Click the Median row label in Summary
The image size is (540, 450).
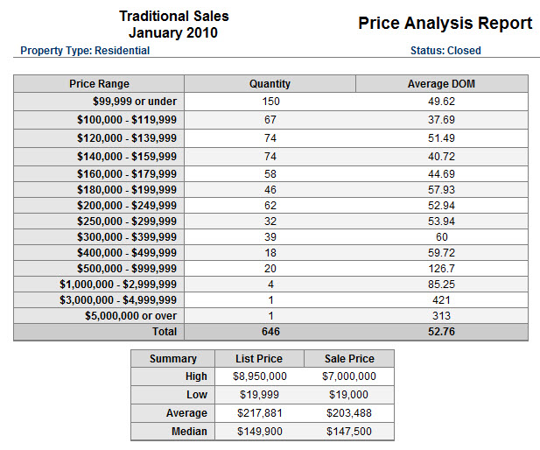pos(190,432)
